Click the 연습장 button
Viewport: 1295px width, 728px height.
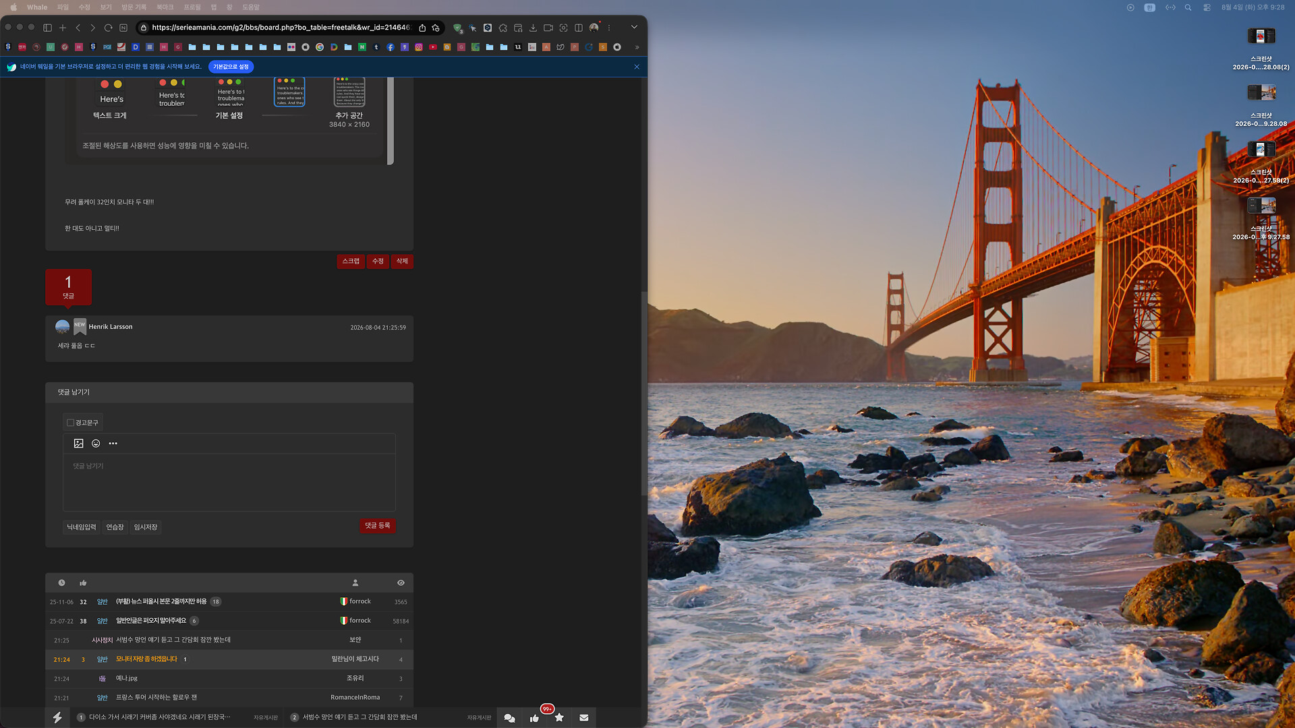[x=115, y=527]
